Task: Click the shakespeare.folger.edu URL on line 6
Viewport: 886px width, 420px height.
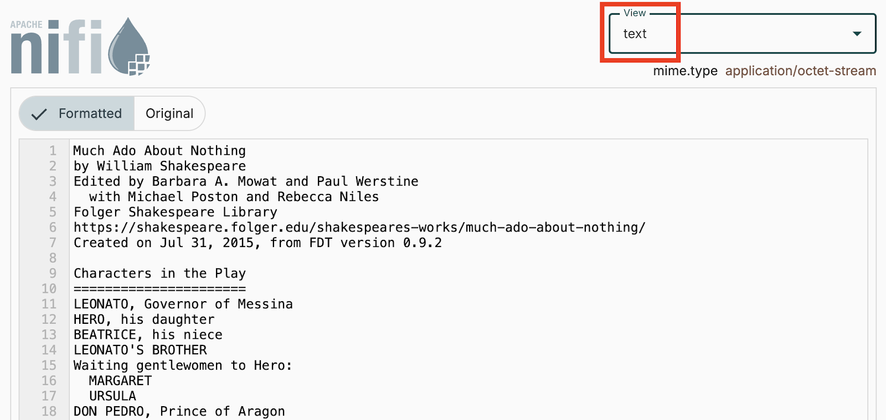Action: coord(359,228)
